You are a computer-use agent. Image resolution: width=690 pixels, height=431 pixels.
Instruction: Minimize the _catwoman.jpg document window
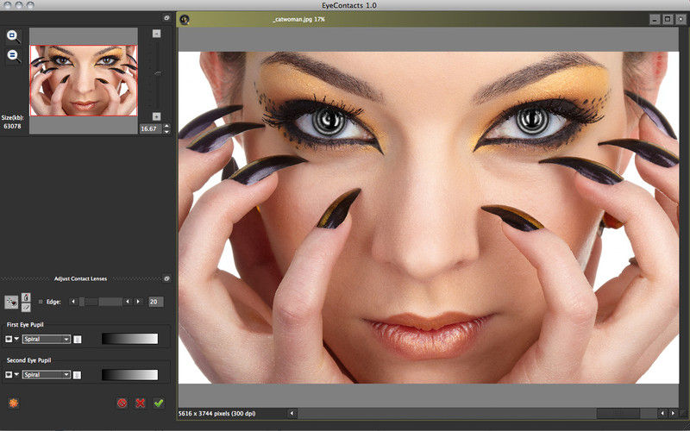655,19
